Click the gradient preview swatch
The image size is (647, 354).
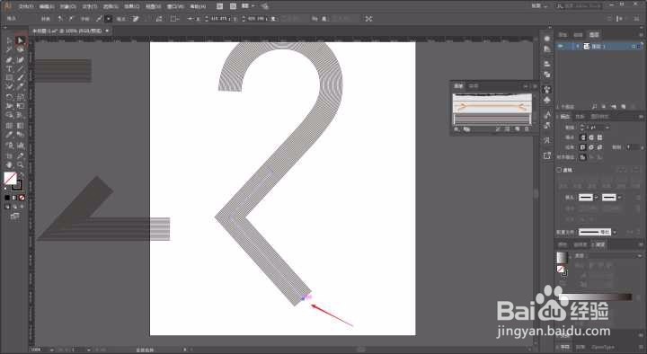(562, 258)
